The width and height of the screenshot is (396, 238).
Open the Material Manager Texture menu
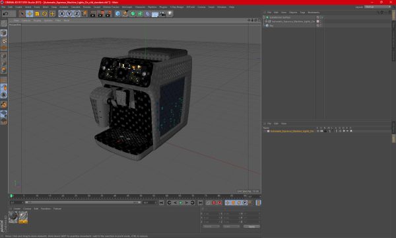point(57,209)
